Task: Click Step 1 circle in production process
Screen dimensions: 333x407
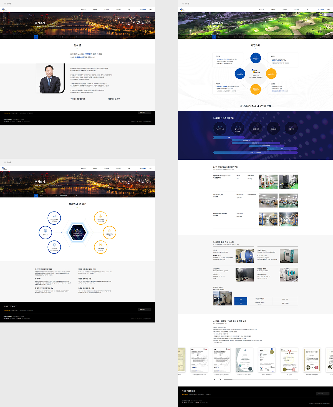Action: point(220,128)
